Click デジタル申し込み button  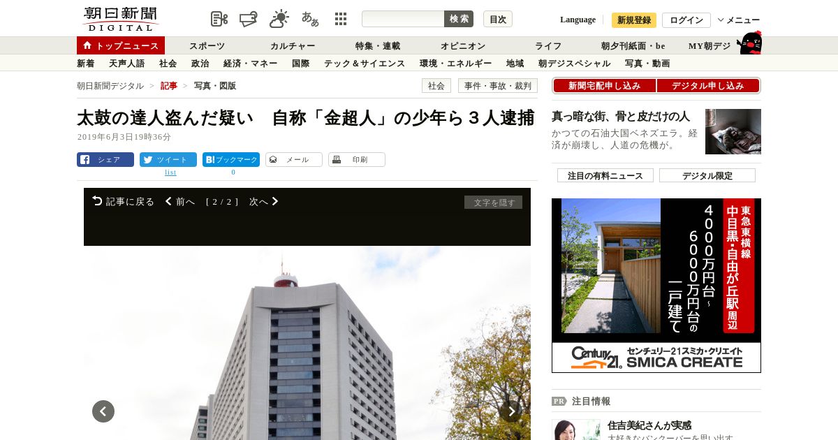[708, 85]
